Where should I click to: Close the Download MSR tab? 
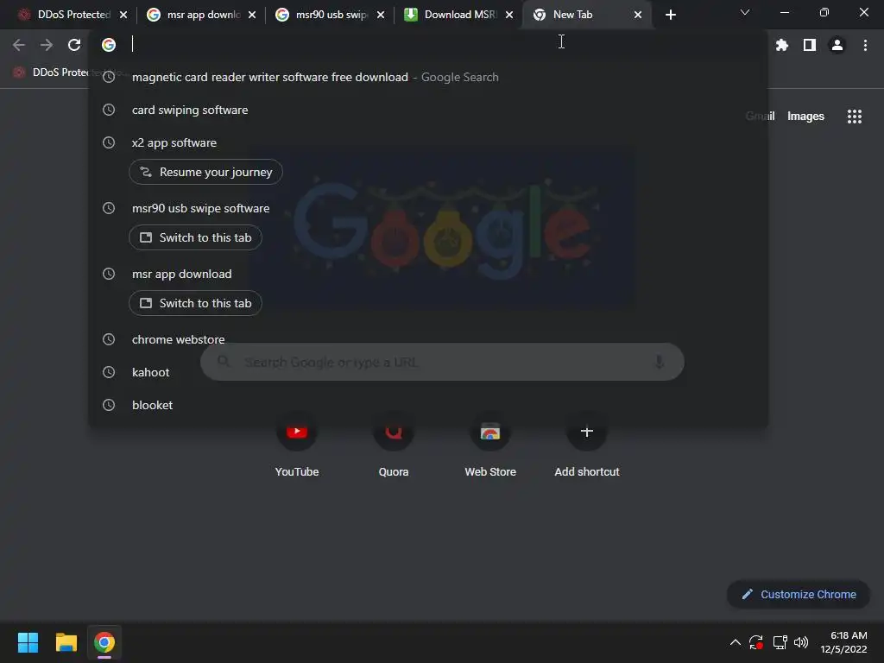pos(509,15)
